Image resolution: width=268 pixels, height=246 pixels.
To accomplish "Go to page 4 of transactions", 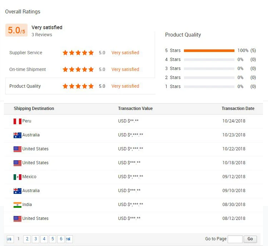I will (x=44, y=239).
